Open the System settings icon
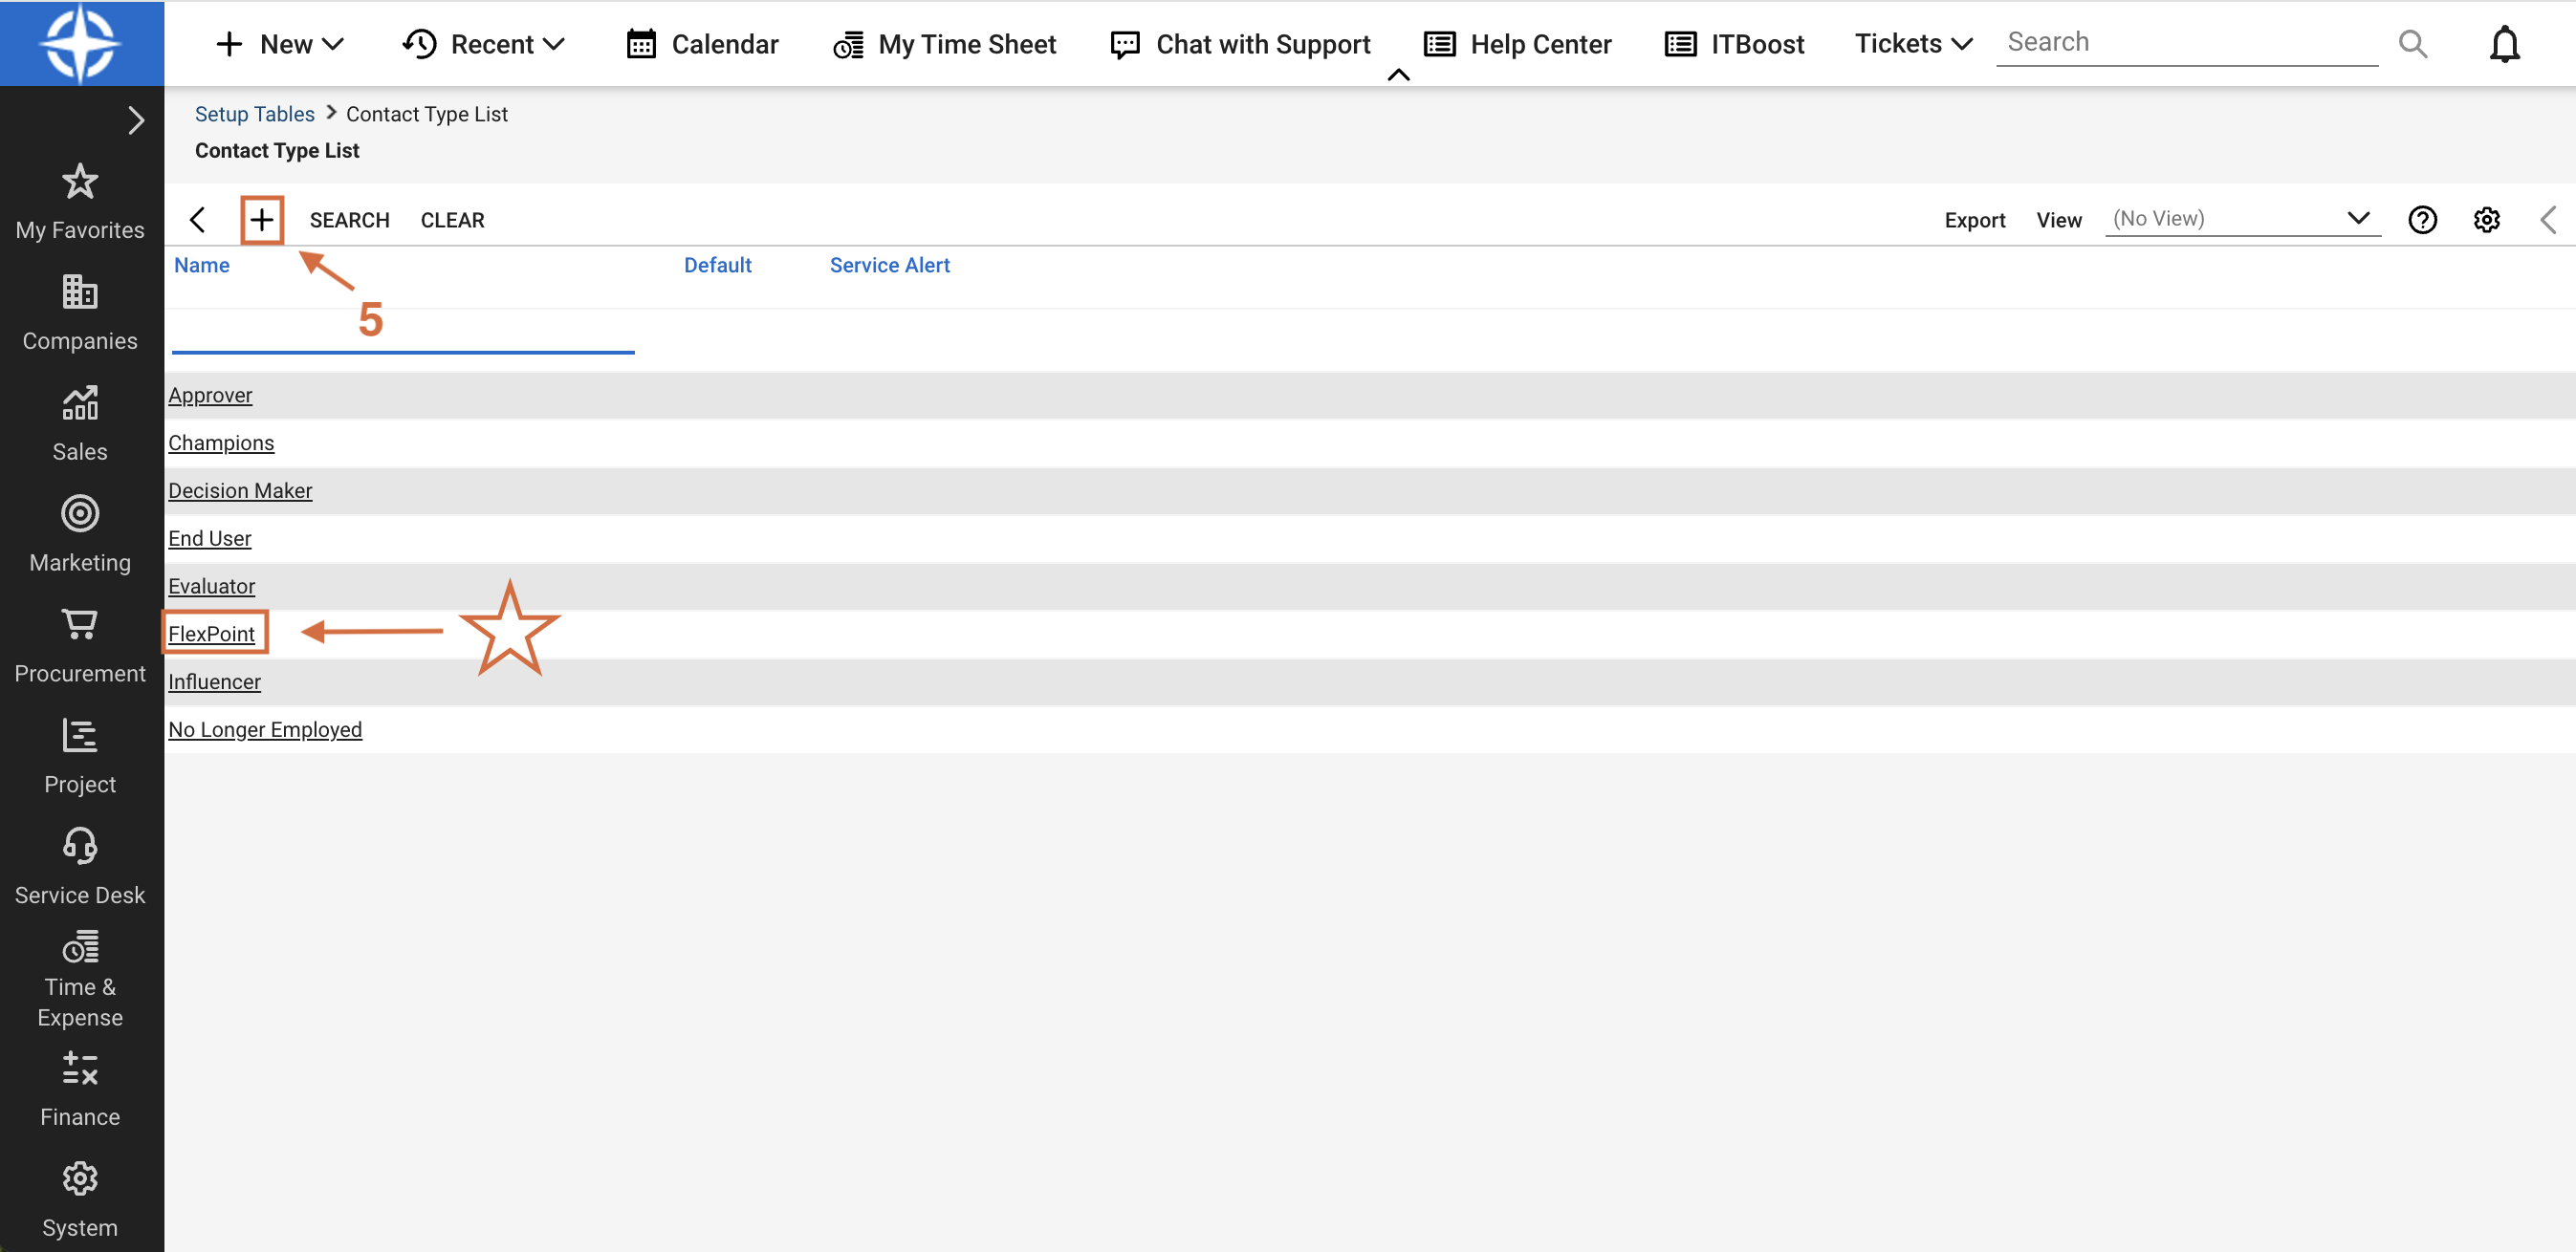Screen dimensions: 2576x1252 pos(79,1178)
